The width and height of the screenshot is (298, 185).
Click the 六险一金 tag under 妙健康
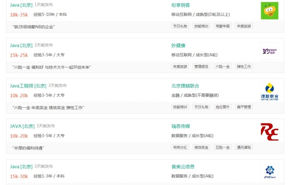(x=223, y=66)
